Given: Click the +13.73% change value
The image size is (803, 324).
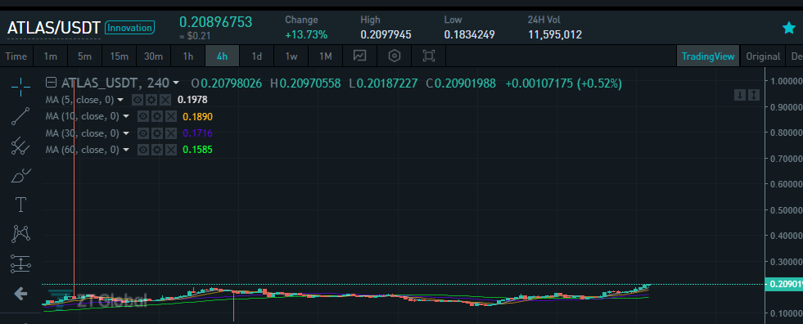Looking at the screenshot, I should click(306, 35).
